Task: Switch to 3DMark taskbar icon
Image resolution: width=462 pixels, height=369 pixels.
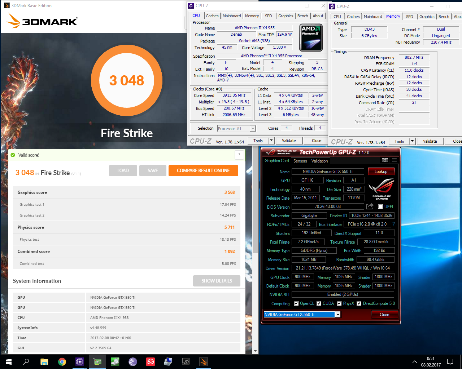Action: (x=204, y=362)
